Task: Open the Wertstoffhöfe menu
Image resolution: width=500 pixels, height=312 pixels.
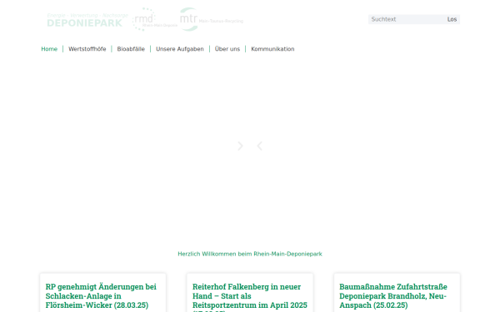Action: click(x=87, y=49)
